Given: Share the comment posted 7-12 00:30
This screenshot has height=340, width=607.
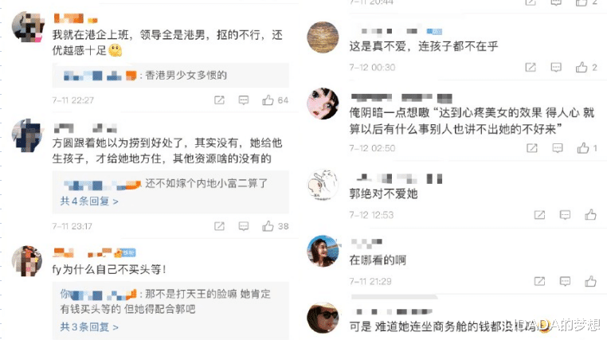Looking at the screenshot, I should pos(531,68).
